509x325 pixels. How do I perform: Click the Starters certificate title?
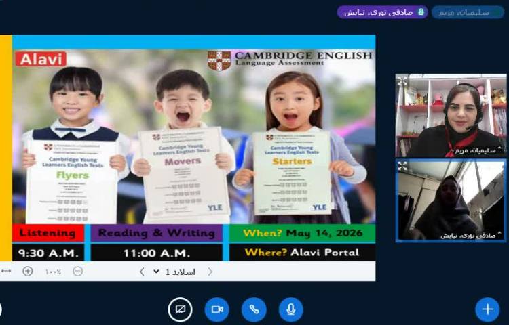pyautogui.click(x=292, y=161)
